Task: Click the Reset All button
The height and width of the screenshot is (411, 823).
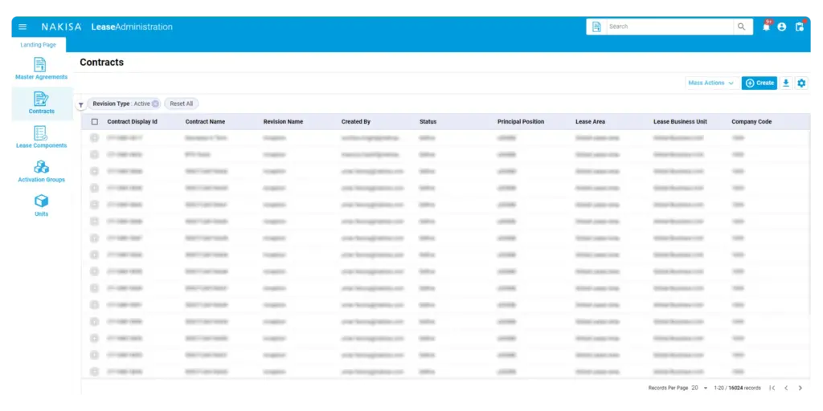Action: (181, 104)
